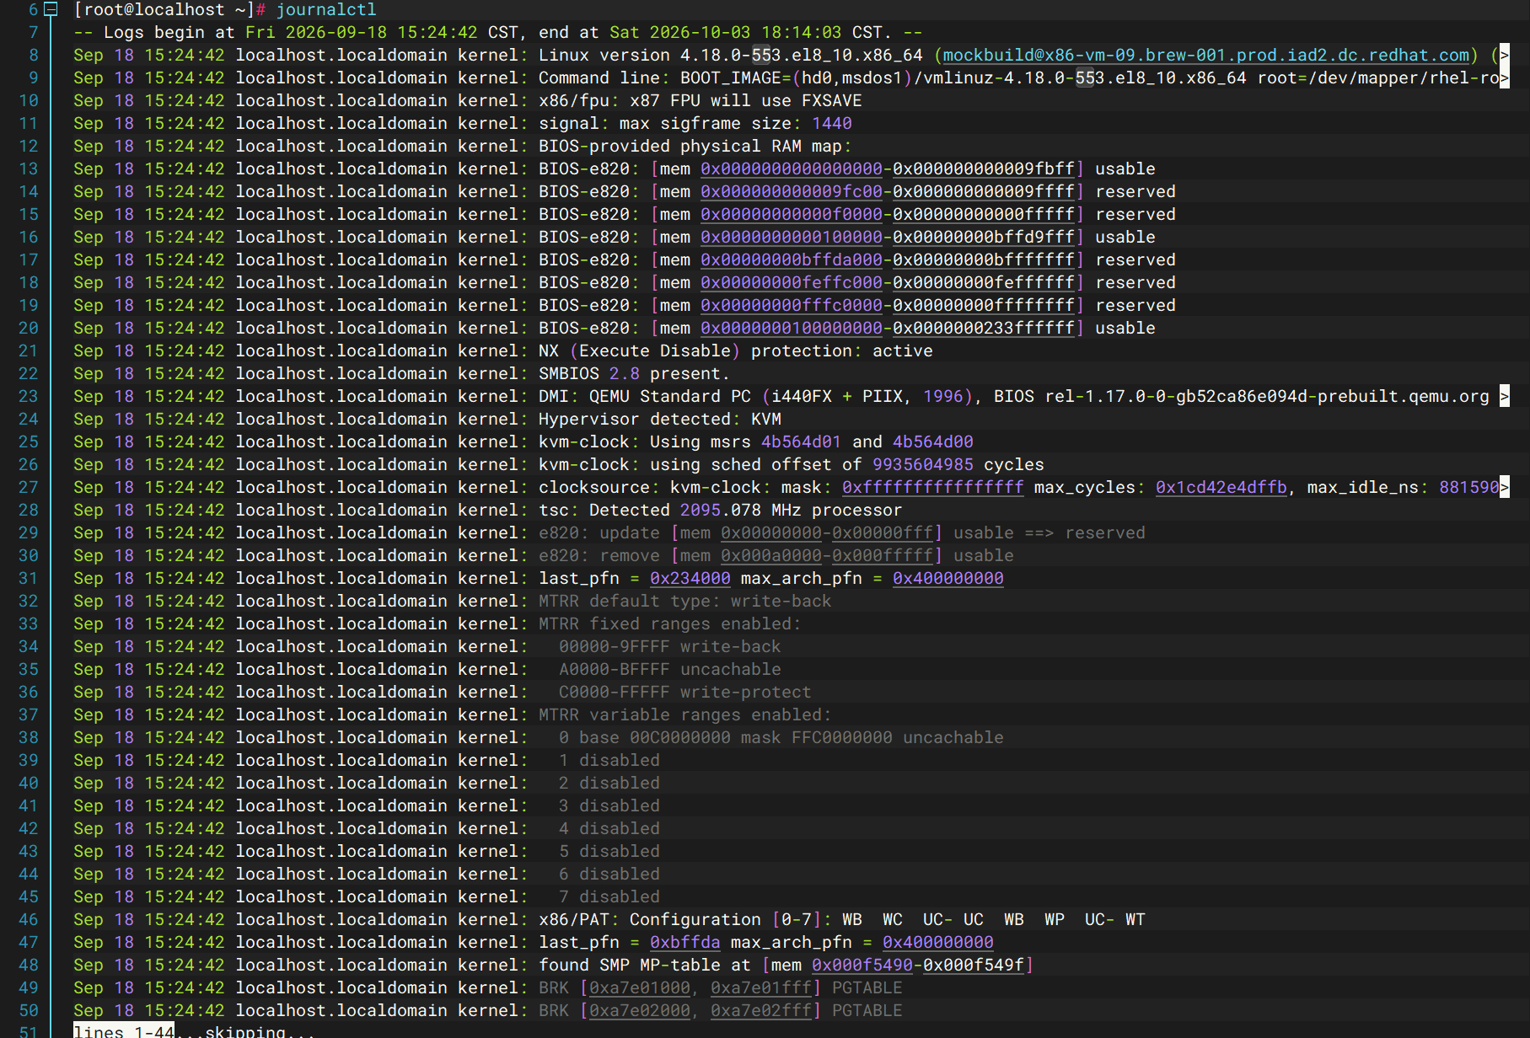Click address link 0x00000000bffda000
This screenshot has width=1530, height=1038.
pos(792,259)
